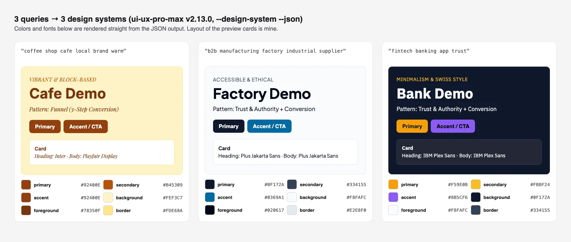Select the bank secondary swatch #FBBF24
The height and width of the screenshot is (242, 571).
(x=476, y=184)
